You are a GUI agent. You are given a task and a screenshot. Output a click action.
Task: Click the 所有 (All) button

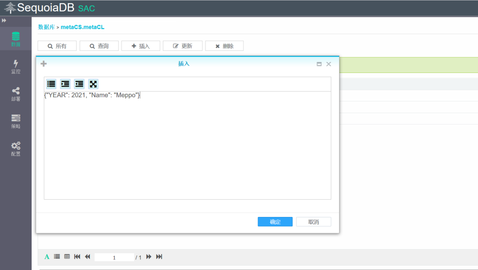pos(57,46)
